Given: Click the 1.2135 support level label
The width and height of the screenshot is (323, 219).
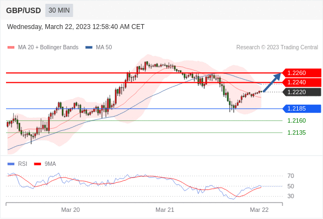Looking at the screenshot, I should point(296,132).
